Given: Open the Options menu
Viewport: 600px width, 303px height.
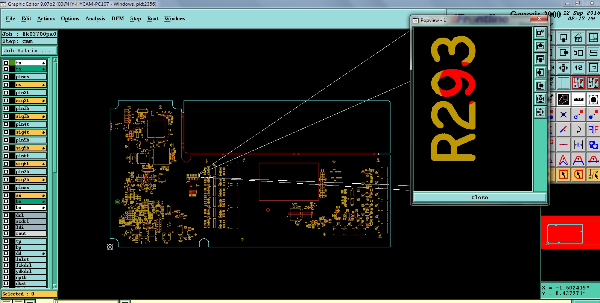Looking at the screenshot, I should (x=70, y=18).
